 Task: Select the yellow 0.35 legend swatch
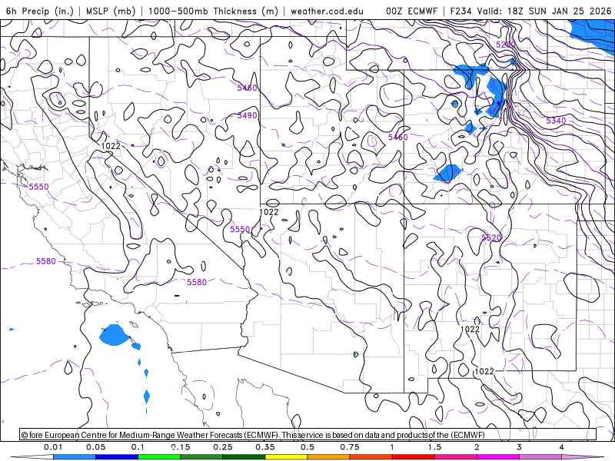click(x=286, y=457)
